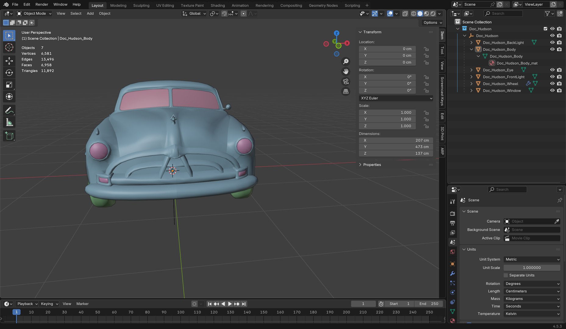Open the Tool properties tab icon
This screenshot has width=566, height=329.
tap(453, 201)
